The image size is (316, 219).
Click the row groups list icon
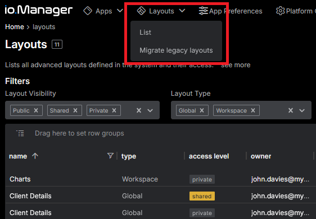click(20, 133)
